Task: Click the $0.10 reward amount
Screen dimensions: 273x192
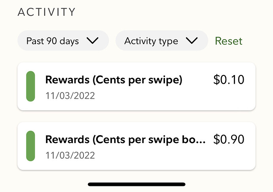Action: [229, 80]
